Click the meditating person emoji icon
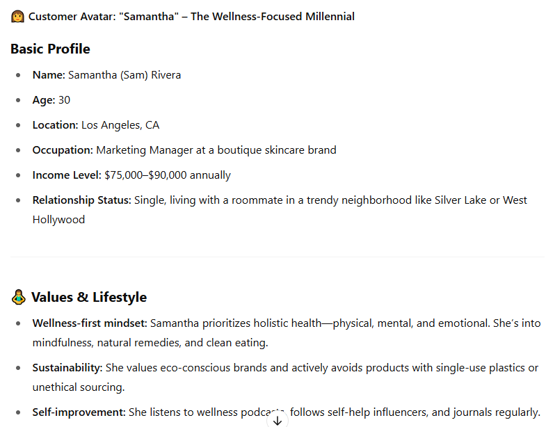The image size is (555, 427). (18, 297)
